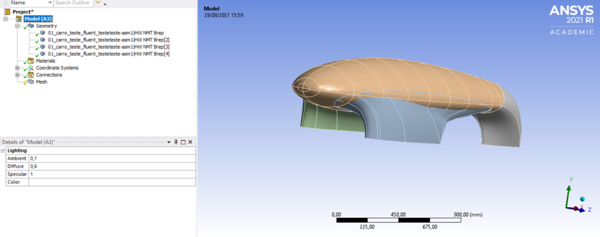Image resolution: width=600 pixels, height=237 pixels.
Task: Click the Ambient value field
Action: coord(112,159)
